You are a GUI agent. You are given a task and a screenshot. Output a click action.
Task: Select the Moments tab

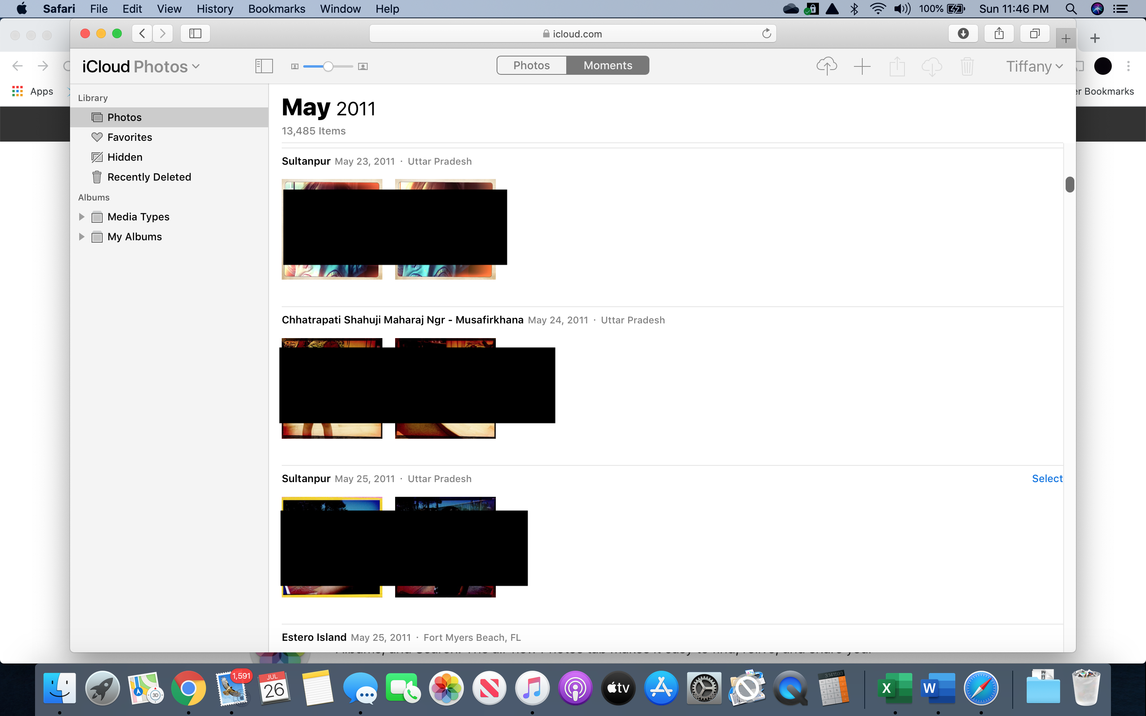[608, 65]
